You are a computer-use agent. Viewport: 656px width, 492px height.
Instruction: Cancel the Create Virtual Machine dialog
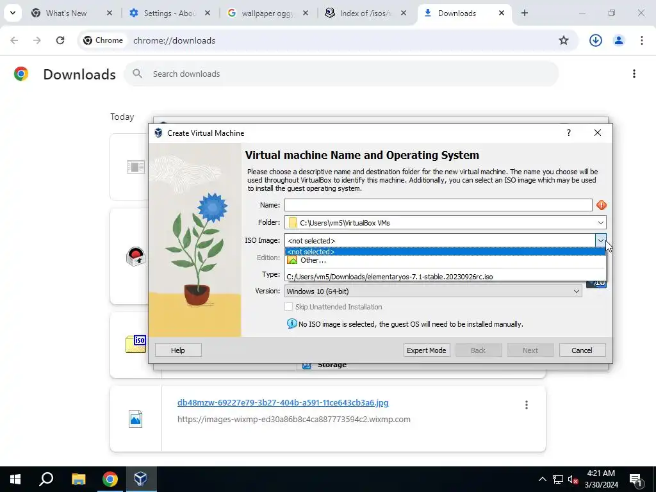tap(582, 350)
